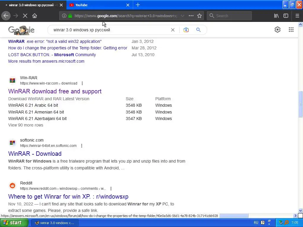This screenshot has width=303, height=227.
Task: Open LOST BACK BUTTON Microsoft Community link
Action: [52, 55]
